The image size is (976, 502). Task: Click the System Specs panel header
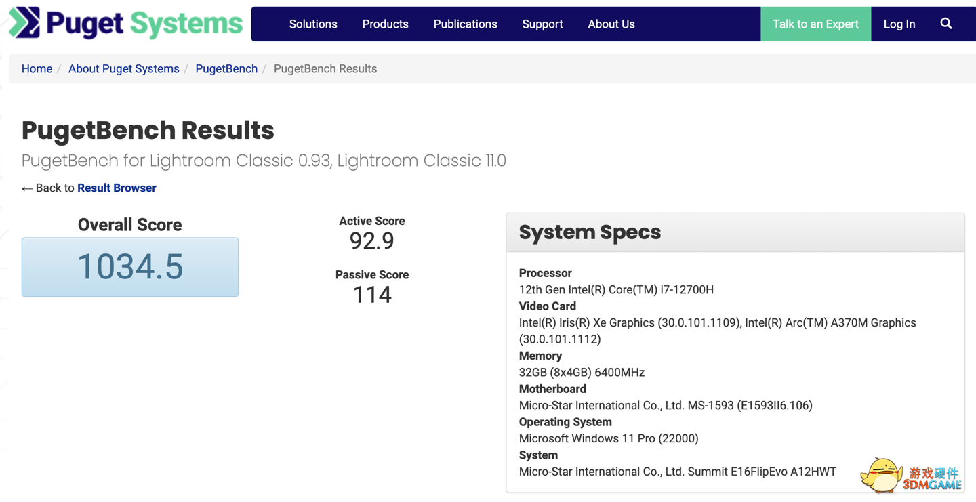point(735,232)
